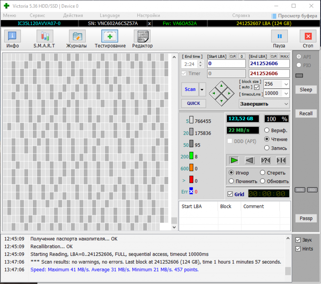
Task: Open the Сервис menu
Action: point(37,15)
